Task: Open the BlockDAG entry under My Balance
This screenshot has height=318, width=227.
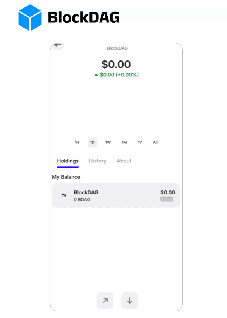Action: pos(116,195)
